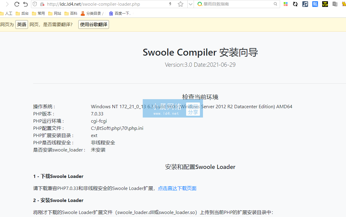
Task: Open the 百科 bookmarks folder
Action: [71, 14]
